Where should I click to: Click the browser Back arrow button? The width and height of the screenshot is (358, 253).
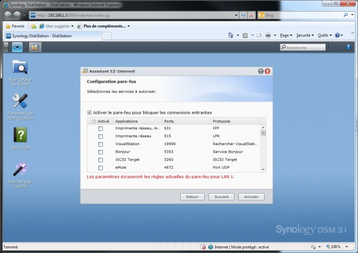[x=7, y=15]
